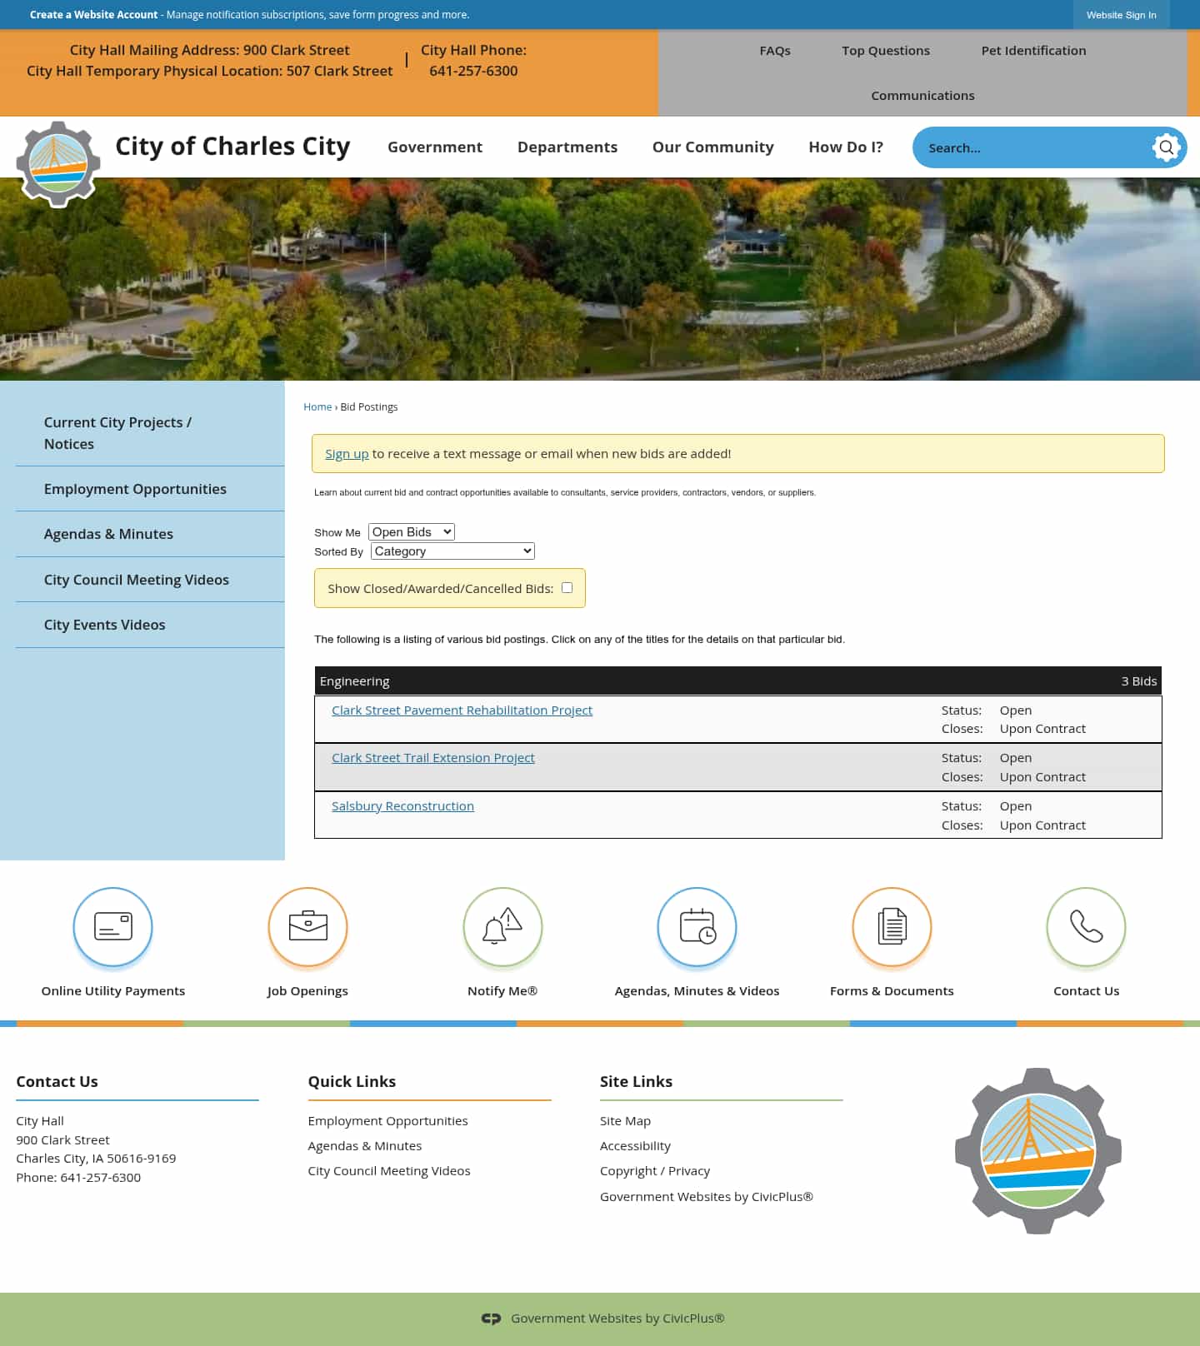Click into the Search input field
This screenshot has height=1346, width=1200.
(1033, 147)
